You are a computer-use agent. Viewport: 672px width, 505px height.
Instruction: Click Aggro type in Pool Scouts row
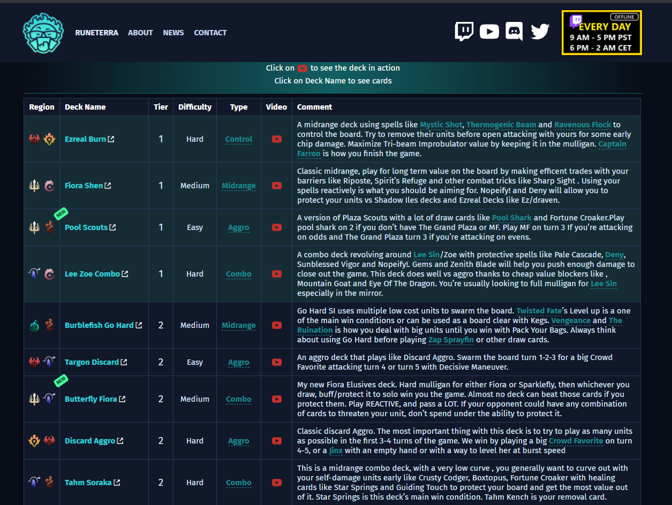click(239, 227)
